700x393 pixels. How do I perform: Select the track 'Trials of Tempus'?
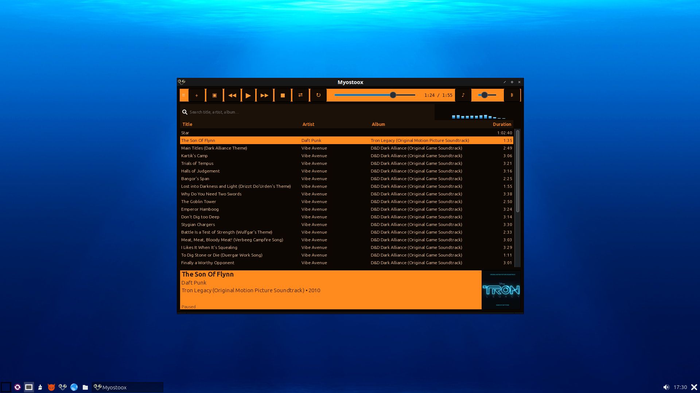tap(347, 163)
